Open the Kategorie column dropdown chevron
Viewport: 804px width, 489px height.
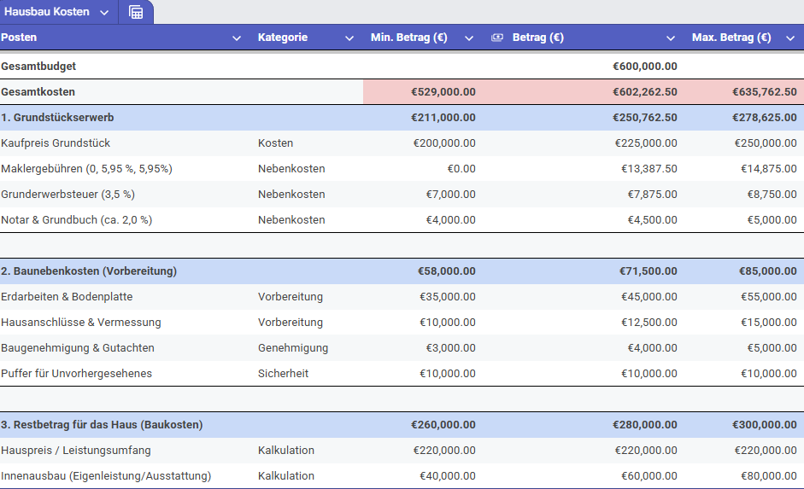[x=349, y=38]
